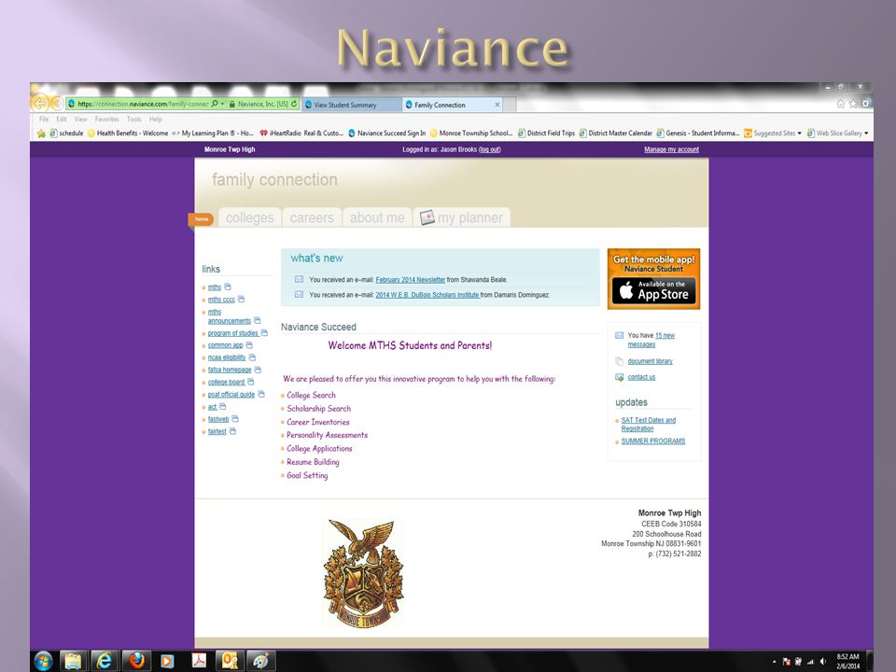Viewport: 896px width, 672px height.
Task: Open the about me tab
Action: click(x=377, y=217)
